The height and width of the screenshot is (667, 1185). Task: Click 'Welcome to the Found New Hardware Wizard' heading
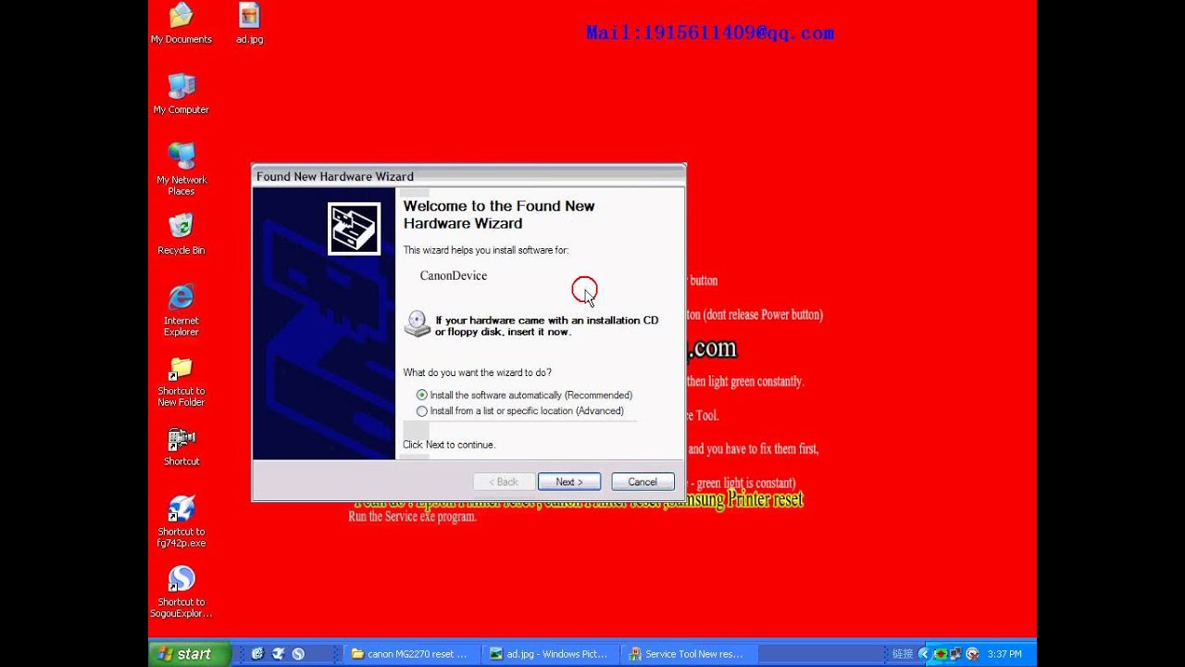499,214
